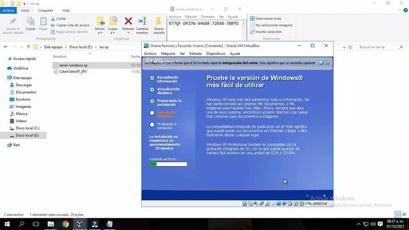409x230 pixels.
Task: Open the address bar history dropdown
Action: point(344,47)
